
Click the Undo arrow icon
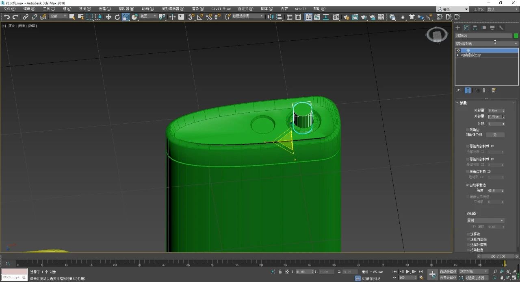tap(6, 17)
